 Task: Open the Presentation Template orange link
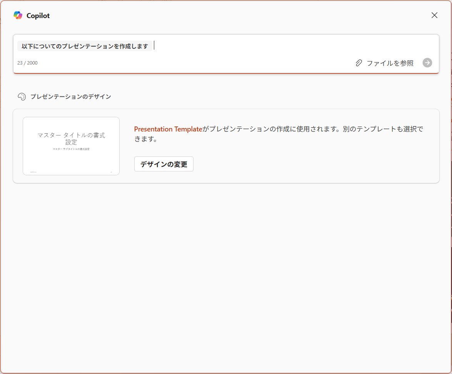(x=168, y=129)
